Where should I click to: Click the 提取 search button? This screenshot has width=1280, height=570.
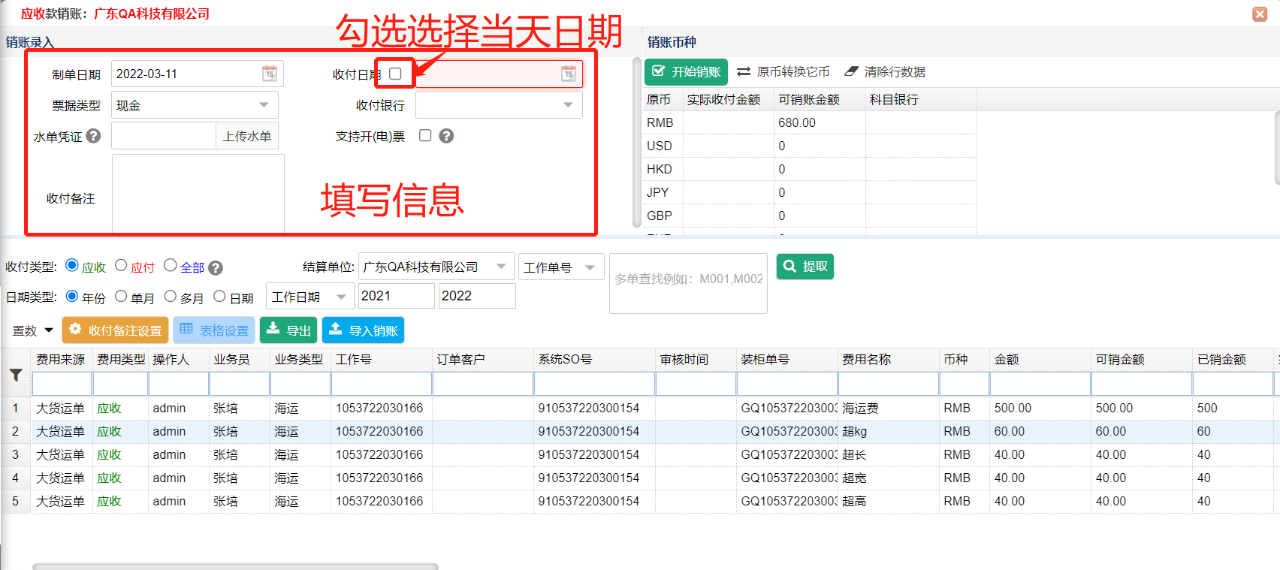[x=805, y=267]
